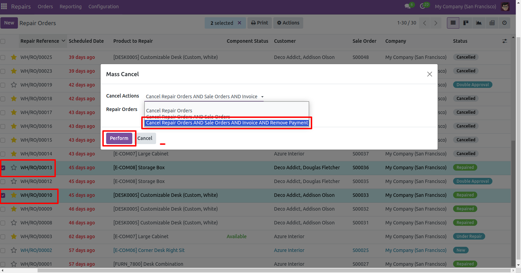The image size is (521, 273).
Task: Open the Actions dropdown
Action: [288, 23]
